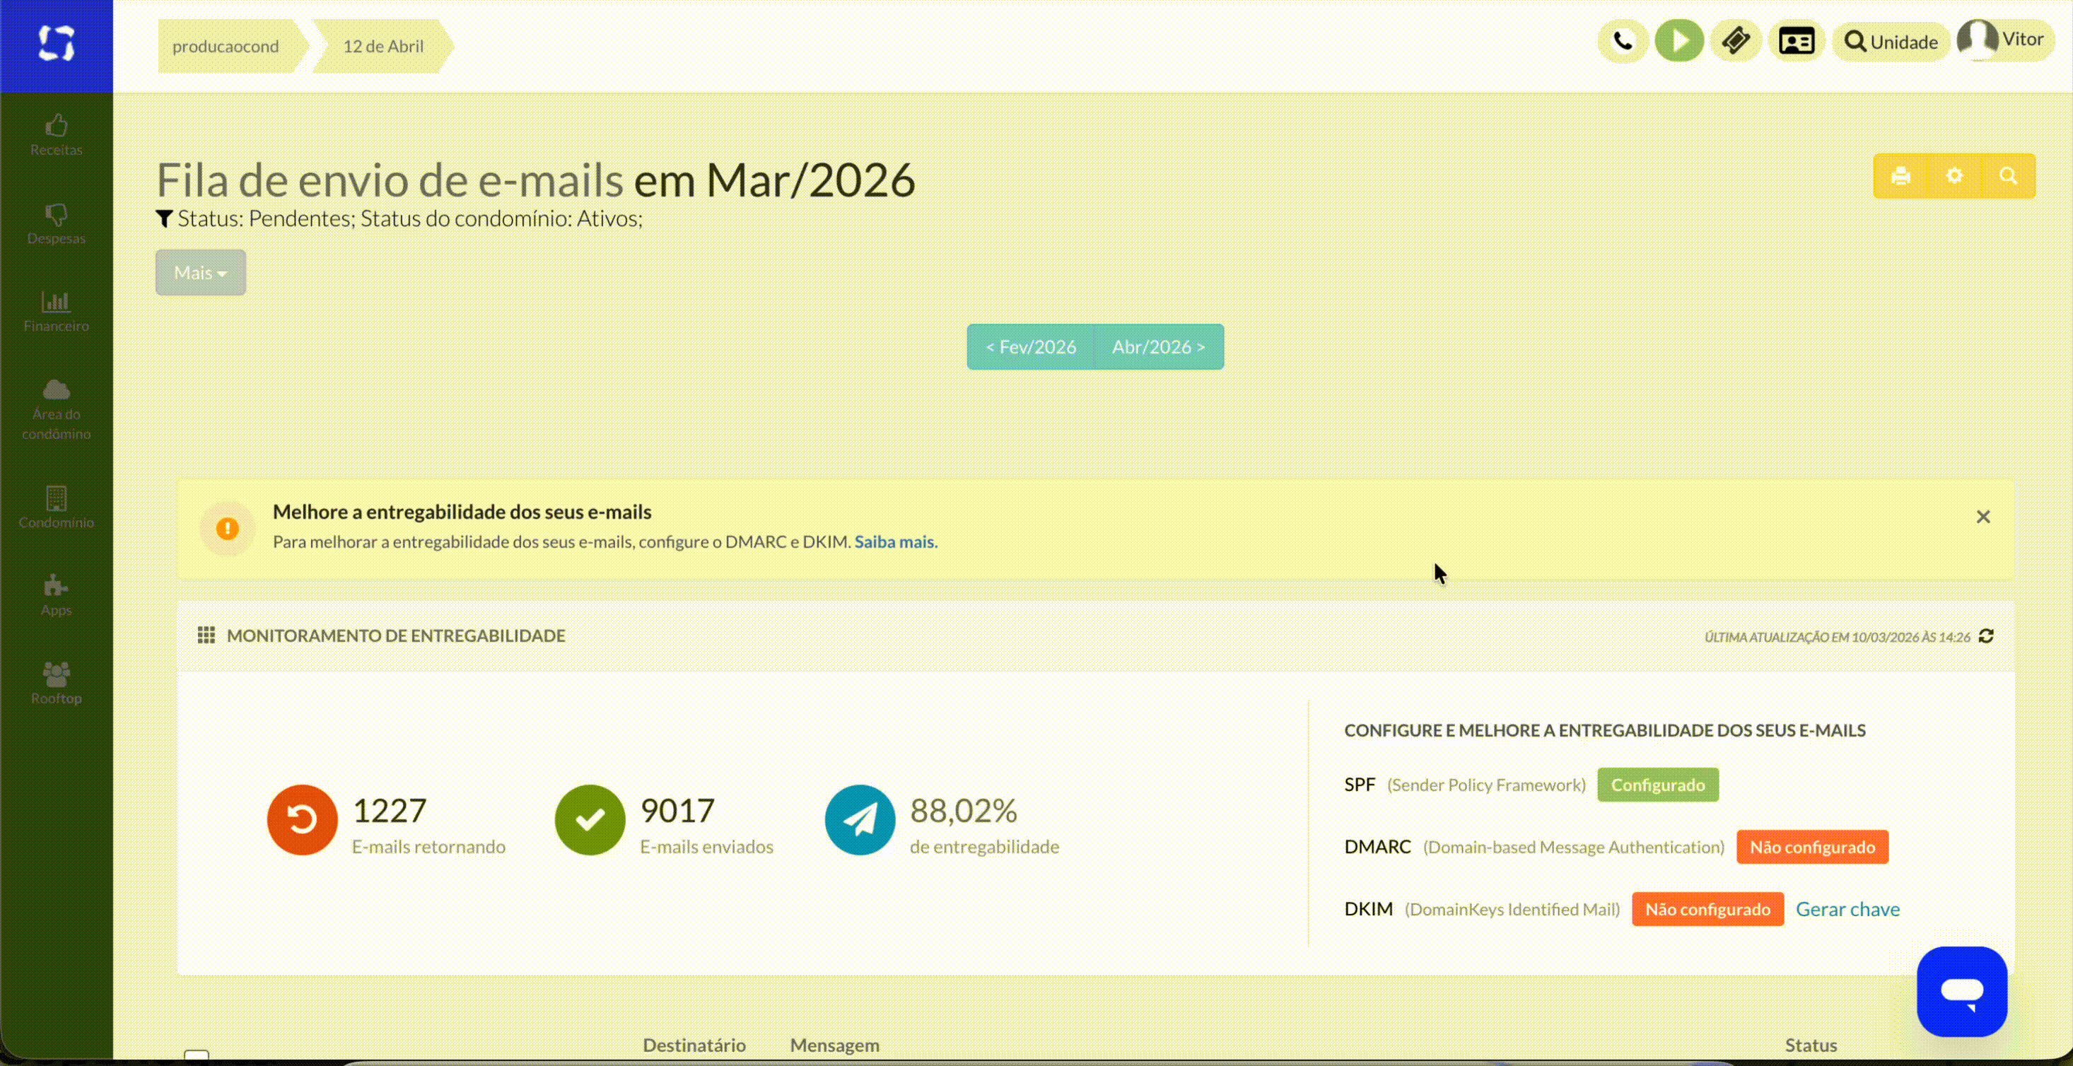
Task: Click the producaocond breadcrumb
Action: 226,46
